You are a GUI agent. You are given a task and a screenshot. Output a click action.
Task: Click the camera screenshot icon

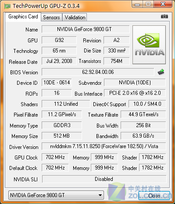point(164,17)
